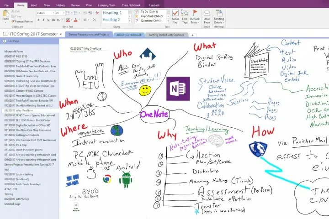Switch to the Insert ribbon tab
This screenshot has width=329, height=219.
click(34, 5)
